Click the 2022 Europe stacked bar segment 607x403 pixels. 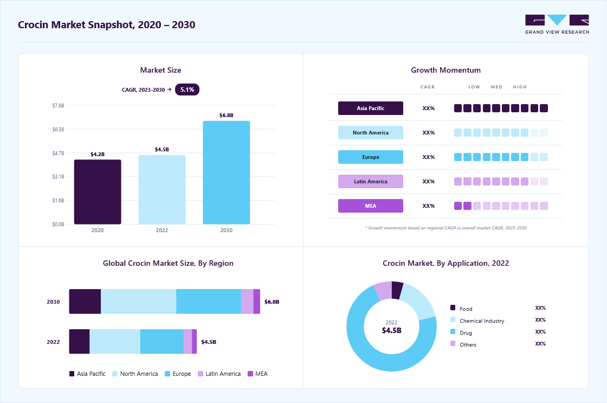pos(162,341)
